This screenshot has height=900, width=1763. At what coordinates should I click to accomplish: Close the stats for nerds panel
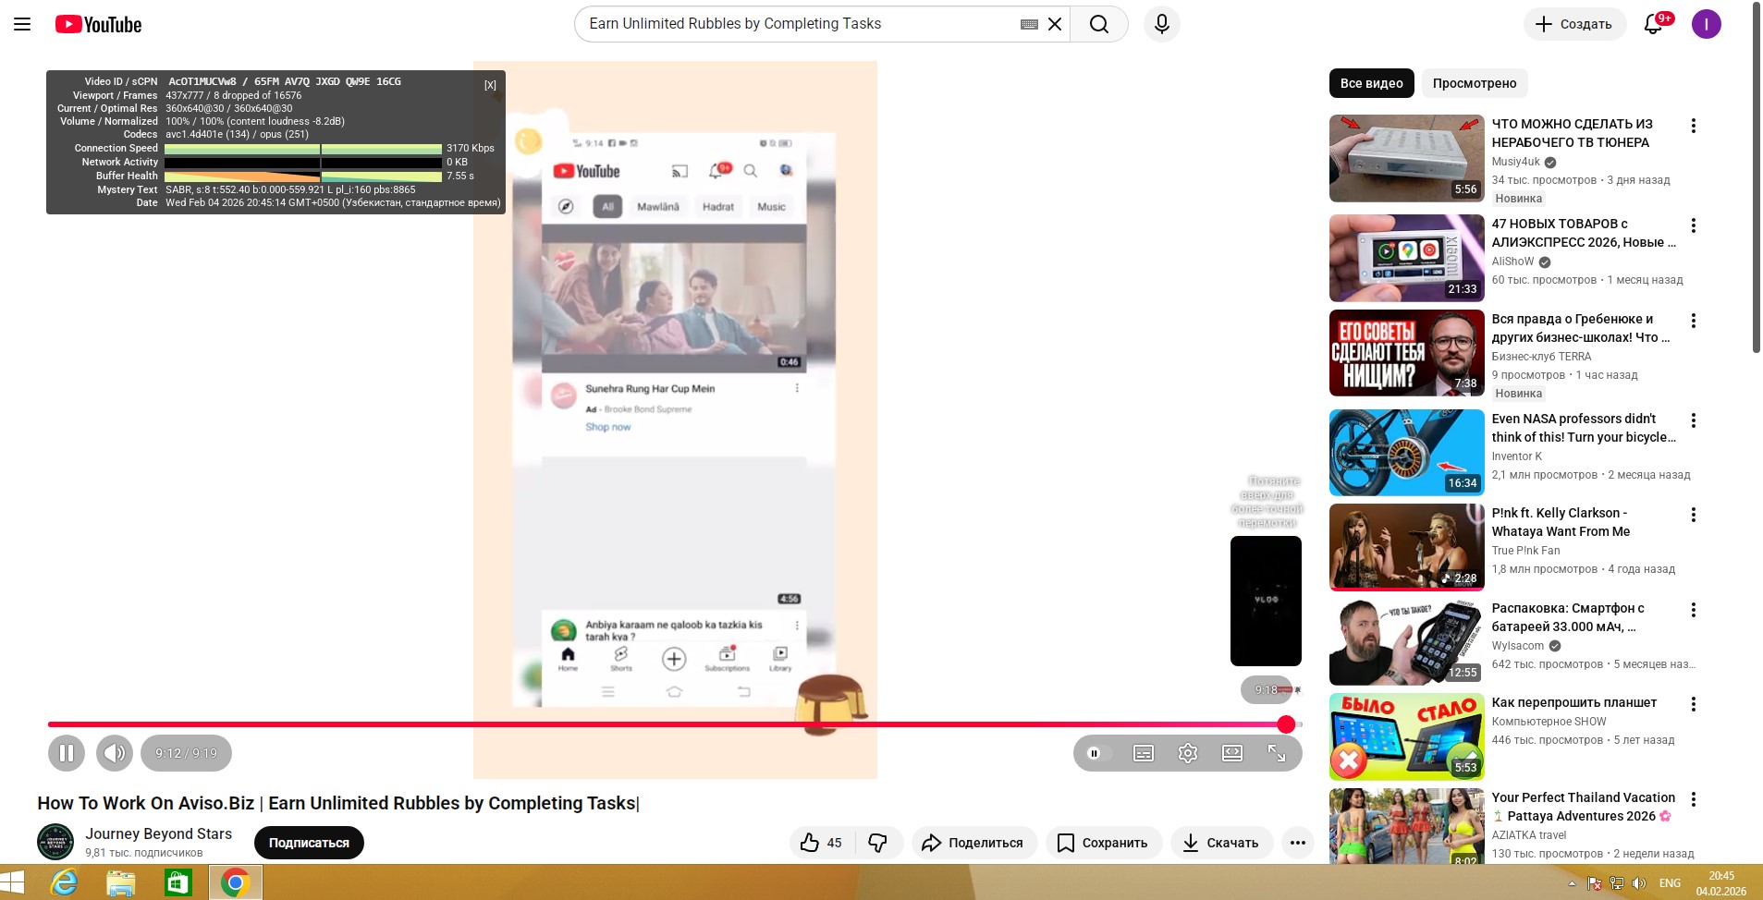490,85
